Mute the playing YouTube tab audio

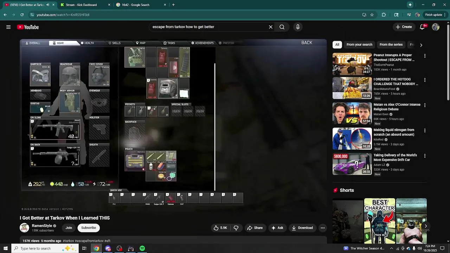48,5
